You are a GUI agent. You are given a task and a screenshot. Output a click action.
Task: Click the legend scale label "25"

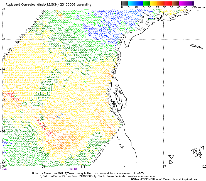pos(157,8)
